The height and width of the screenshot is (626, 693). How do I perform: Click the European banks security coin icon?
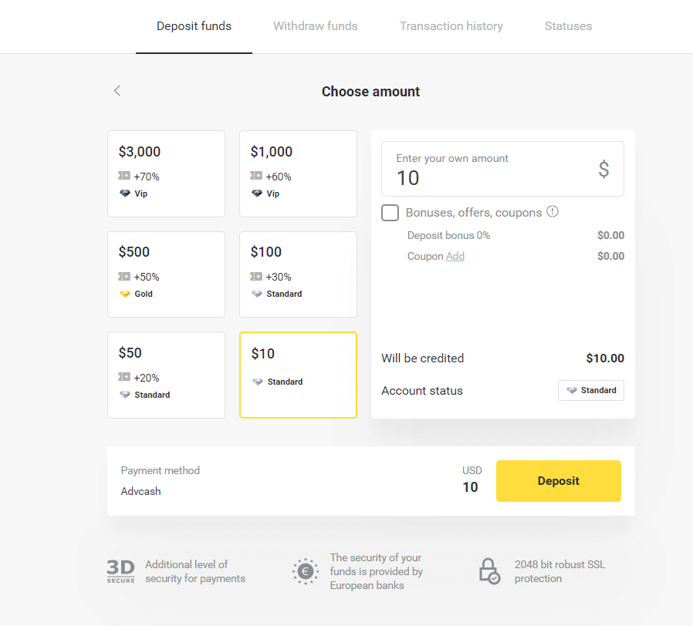tap(306, 571)
